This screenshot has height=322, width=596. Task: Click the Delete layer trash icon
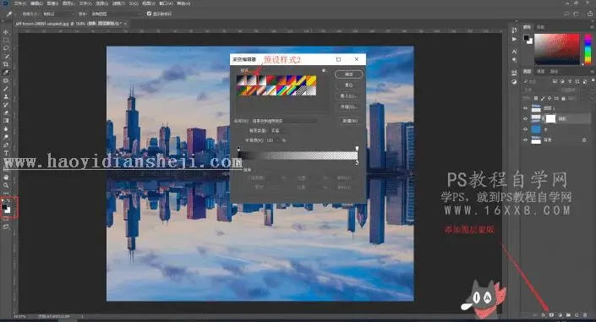(x=585, y=315)
